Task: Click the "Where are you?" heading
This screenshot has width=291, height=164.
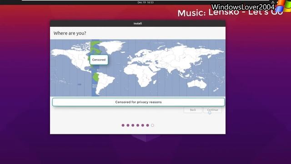Action: coord(70,33)
